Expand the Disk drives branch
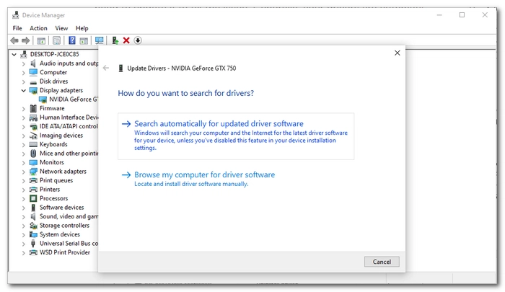Image resolution: width=505 pixels, height=292 pixels. pyautogui.click(x=23, y=81)
